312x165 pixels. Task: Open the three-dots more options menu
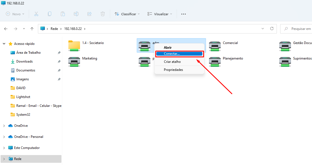click(183, 14)
